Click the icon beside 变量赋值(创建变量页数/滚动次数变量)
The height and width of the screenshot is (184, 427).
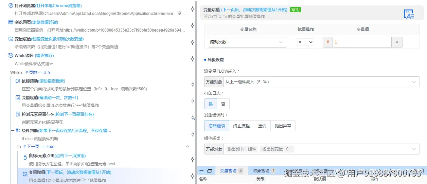(x=11, y=39)
